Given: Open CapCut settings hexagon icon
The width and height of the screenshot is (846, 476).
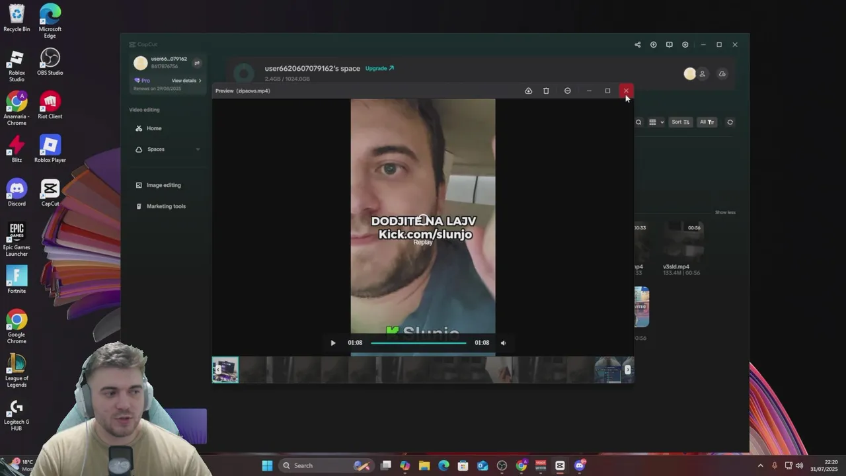Looking at the screenshot, I should coord(685,44).
